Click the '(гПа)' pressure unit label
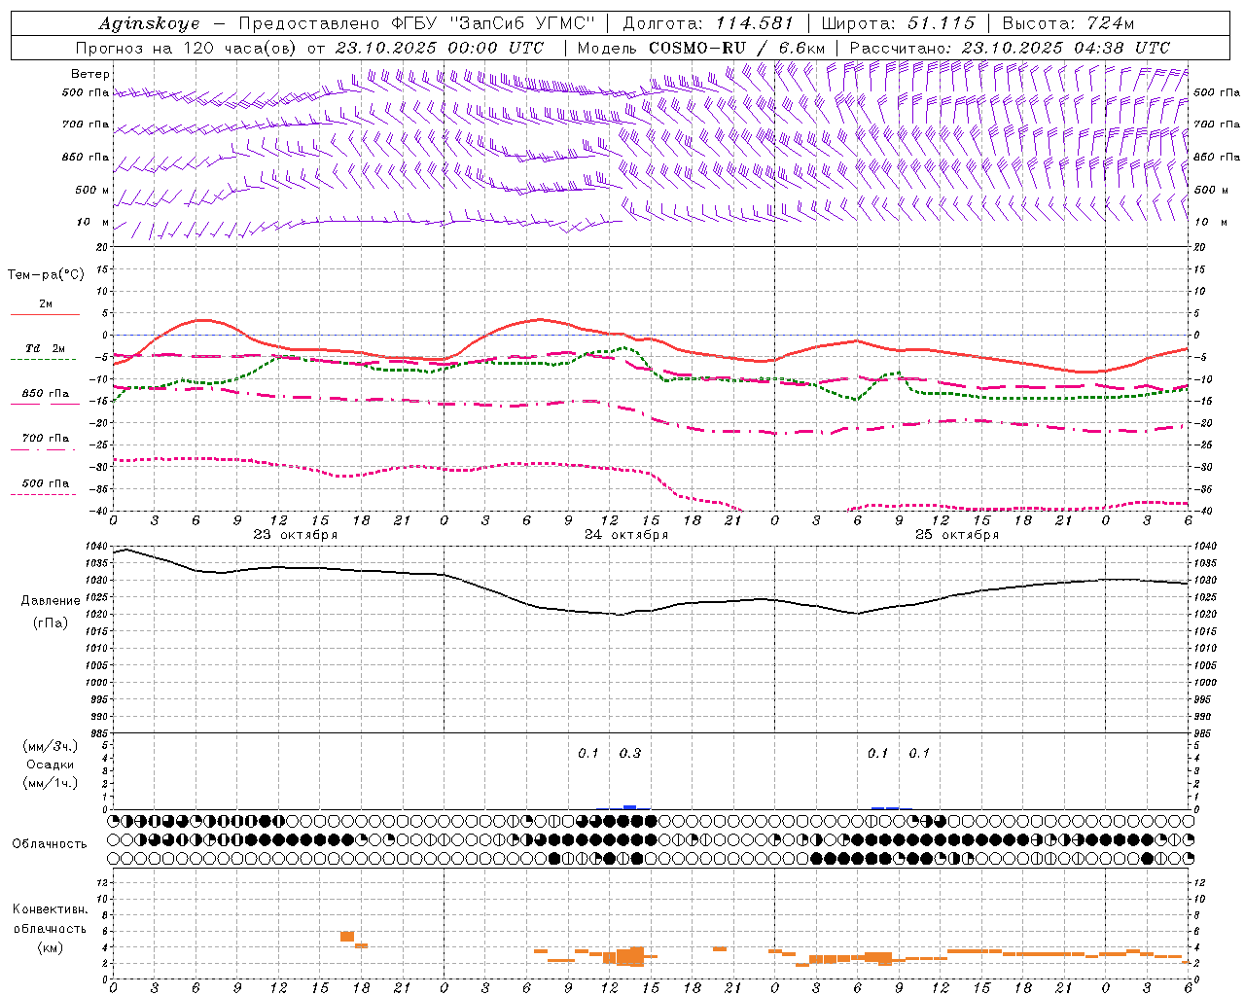 tap(51, 622)
